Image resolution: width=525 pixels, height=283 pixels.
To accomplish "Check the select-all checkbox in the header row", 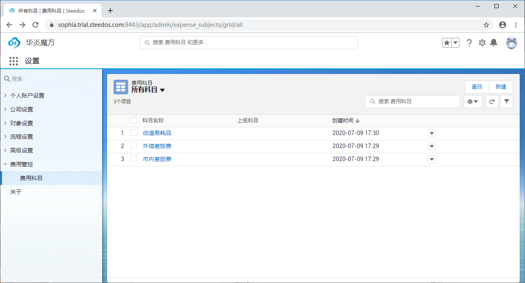I will (x=134, y=120).
